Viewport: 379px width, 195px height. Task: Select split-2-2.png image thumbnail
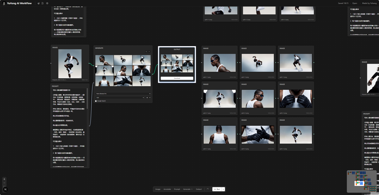[258, 99]
